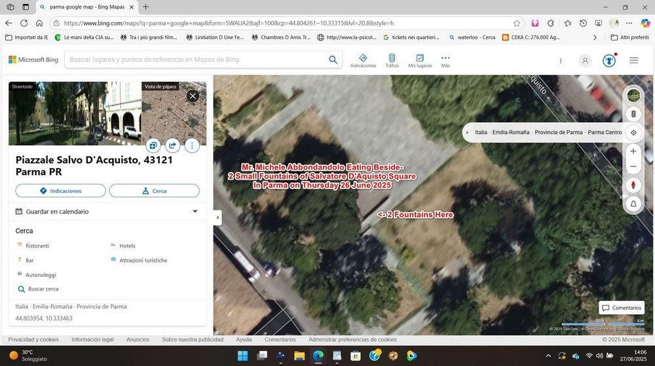Locate me with the GPS target button
This screenshot has width=655, height=366.
point(633,133)
